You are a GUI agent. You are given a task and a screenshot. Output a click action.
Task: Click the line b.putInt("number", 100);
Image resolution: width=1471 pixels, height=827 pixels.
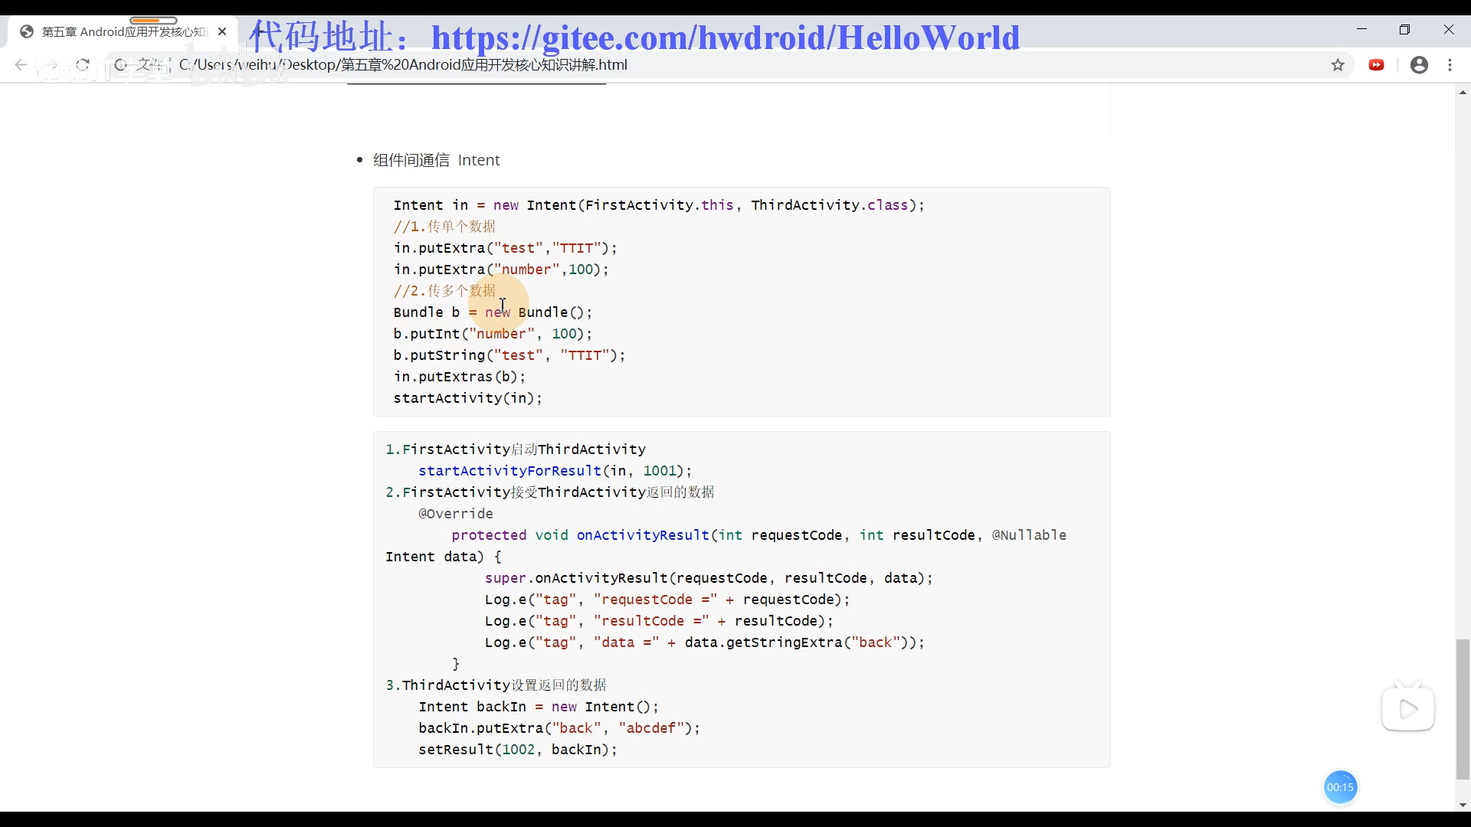pyautogui.click(x=493, y=334)
